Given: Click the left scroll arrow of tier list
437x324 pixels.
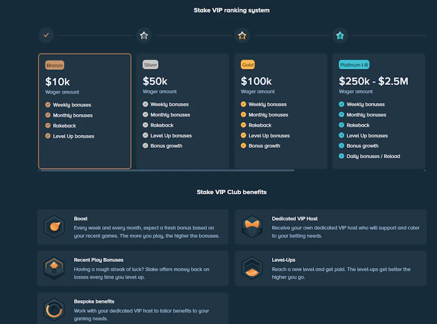Looking at the screenshot, I should coord(38,170).
